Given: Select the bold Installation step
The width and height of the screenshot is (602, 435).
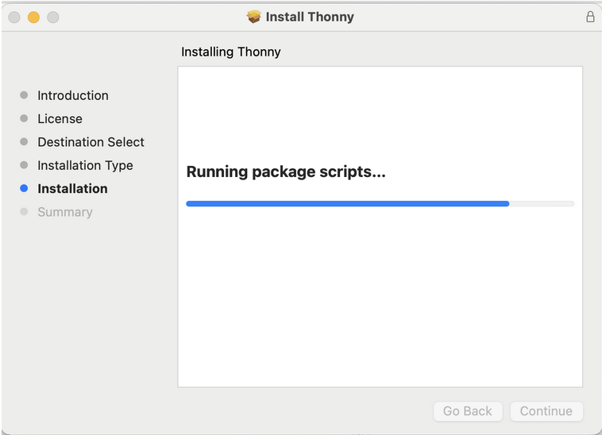Looking at the screenshot, I should [72, 189].
